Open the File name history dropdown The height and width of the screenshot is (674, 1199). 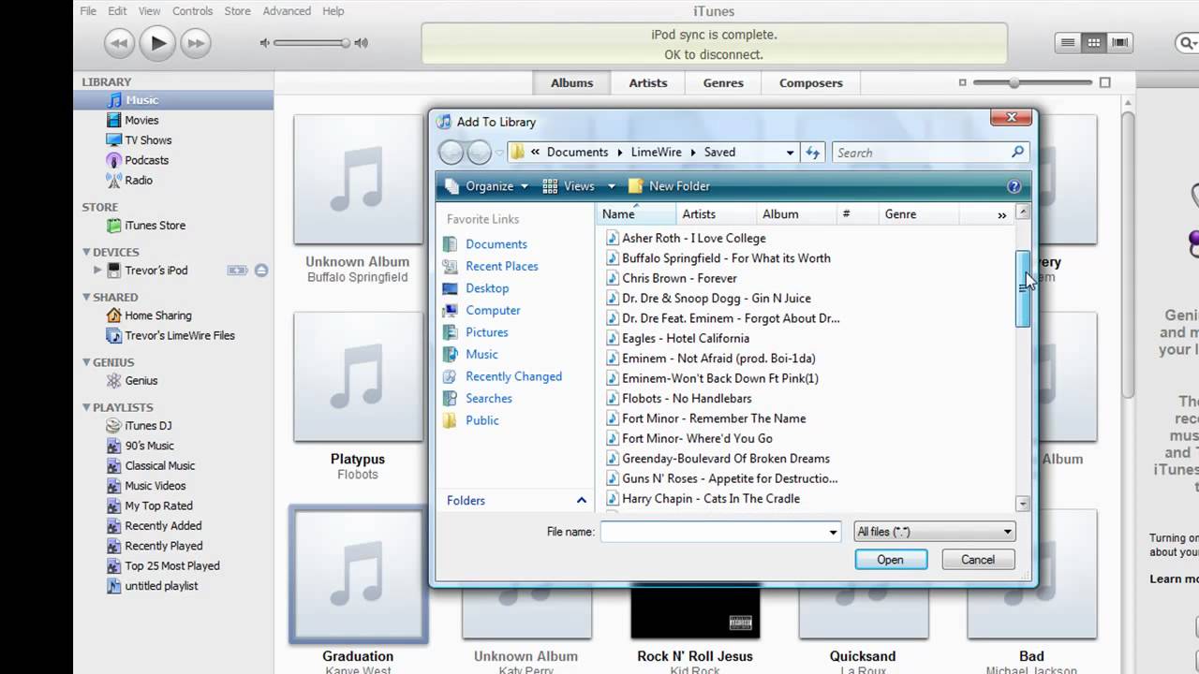pyautogui.click(x=833, y=532)
